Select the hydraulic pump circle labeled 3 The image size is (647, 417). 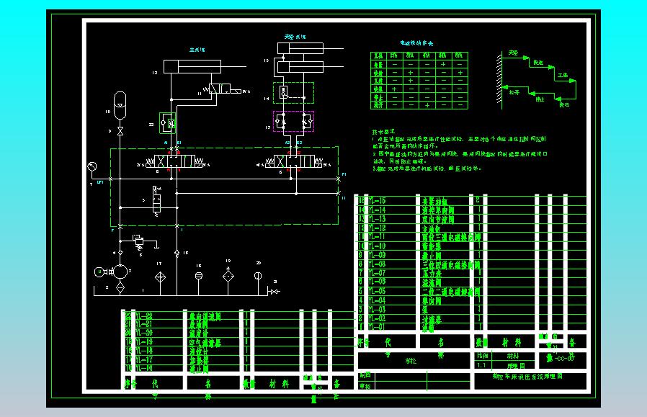[x=120, y=272]
